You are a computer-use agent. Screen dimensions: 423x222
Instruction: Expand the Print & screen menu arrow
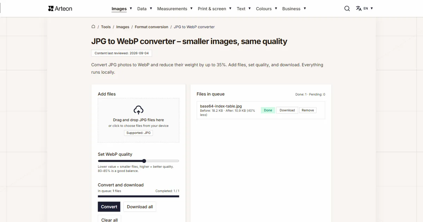click(230, 8)
